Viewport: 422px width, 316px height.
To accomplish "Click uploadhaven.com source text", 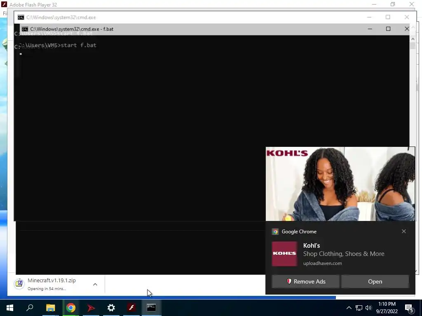I will coord(322,263).
